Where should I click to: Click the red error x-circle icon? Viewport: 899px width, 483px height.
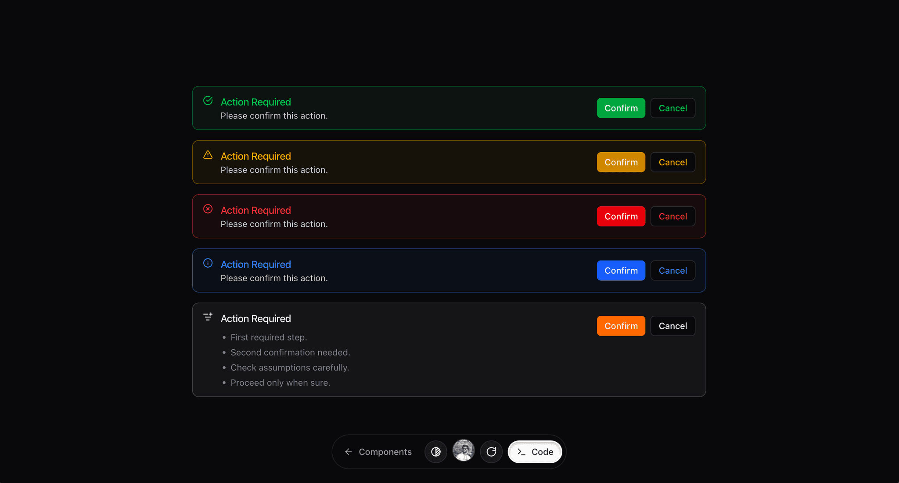(208, 209)
